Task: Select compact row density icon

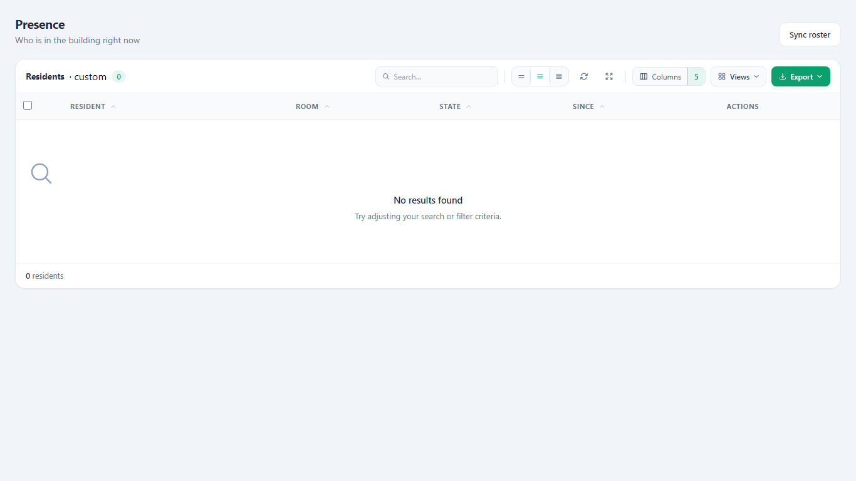Action: coord(521,76)
